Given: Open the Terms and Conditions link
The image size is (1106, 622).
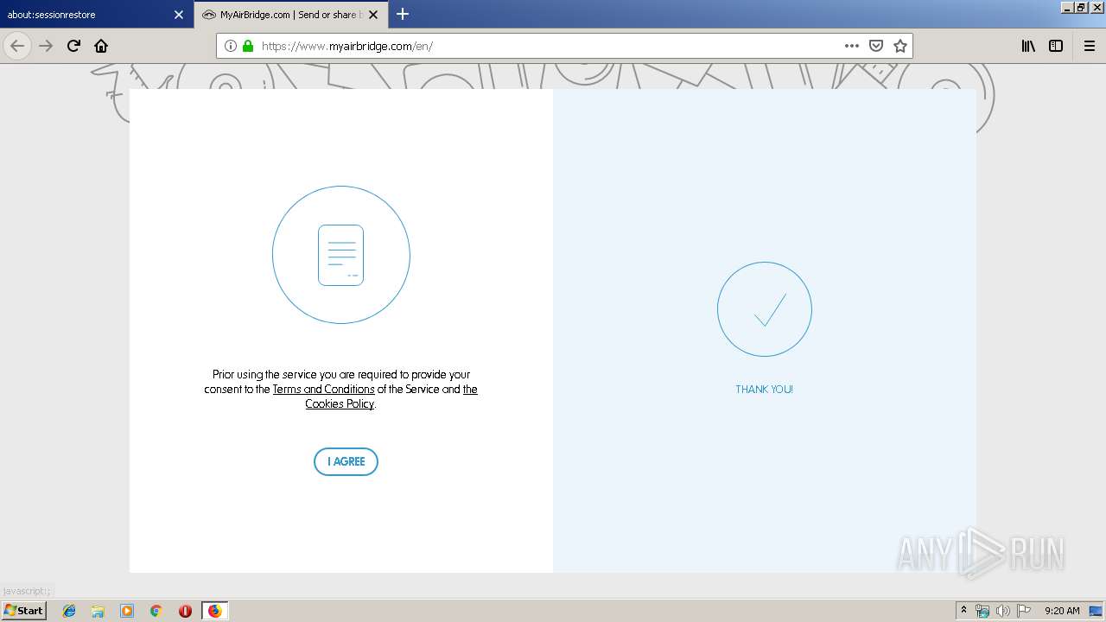Looking at the screenshot, I should click(x=323, y=390).
